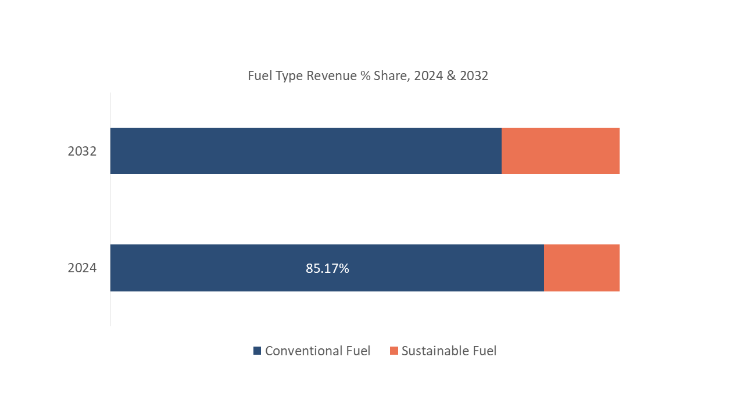Select the 2024 Sustainable Fuel orange bar
The height and width of the screenshot is (418, 744).
[x=581, y=268]
